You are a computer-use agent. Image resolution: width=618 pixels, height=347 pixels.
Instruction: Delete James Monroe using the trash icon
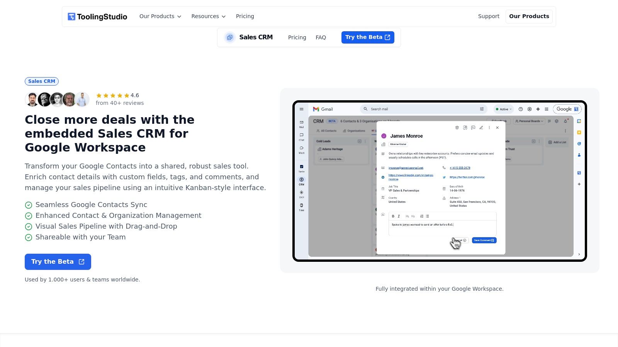[457, 128]
